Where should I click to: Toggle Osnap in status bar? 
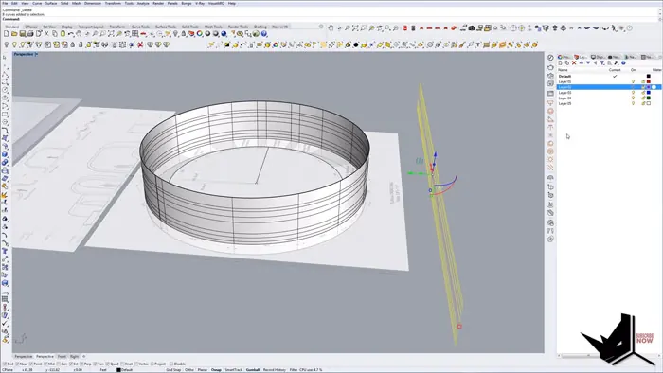click(216, 369)
